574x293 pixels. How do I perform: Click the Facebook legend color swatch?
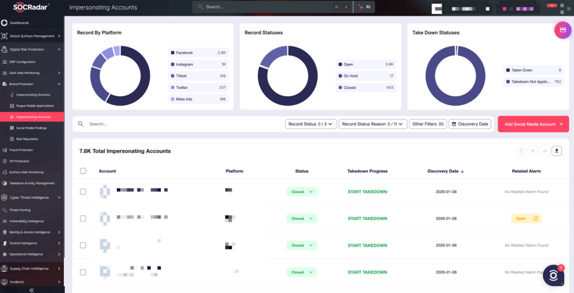tap(172, 53)
